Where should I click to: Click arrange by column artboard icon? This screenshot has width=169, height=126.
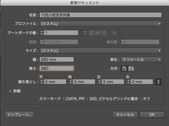coord(104,33)
